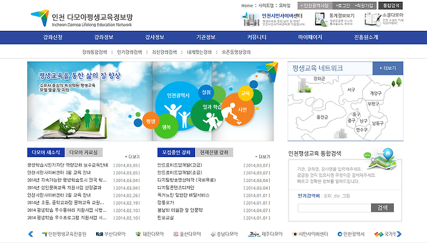Select 강화군 on the district map
427x243 pixels.
pos(319,79)
